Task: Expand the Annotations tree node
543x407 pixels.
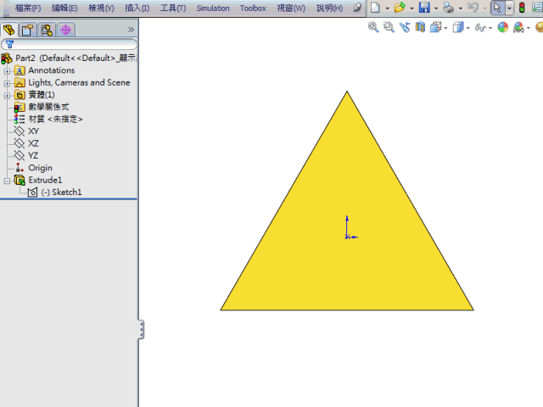Action: coord(7,71)
